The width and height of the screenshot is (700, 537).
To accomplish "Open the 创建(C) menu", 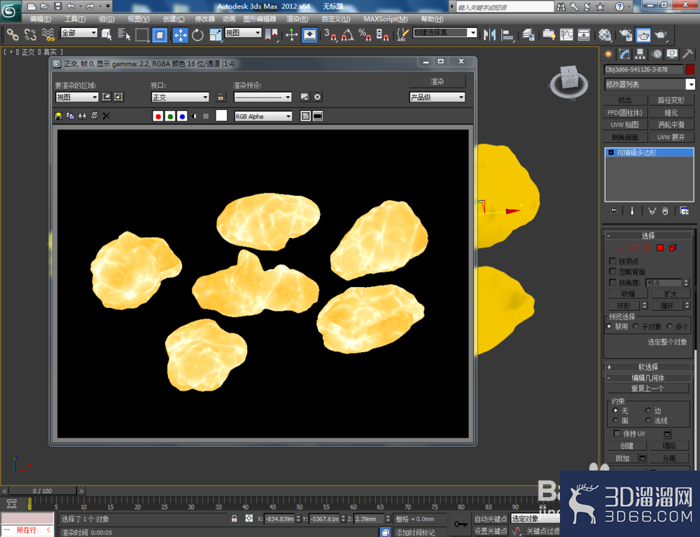I will coord(174,19).
